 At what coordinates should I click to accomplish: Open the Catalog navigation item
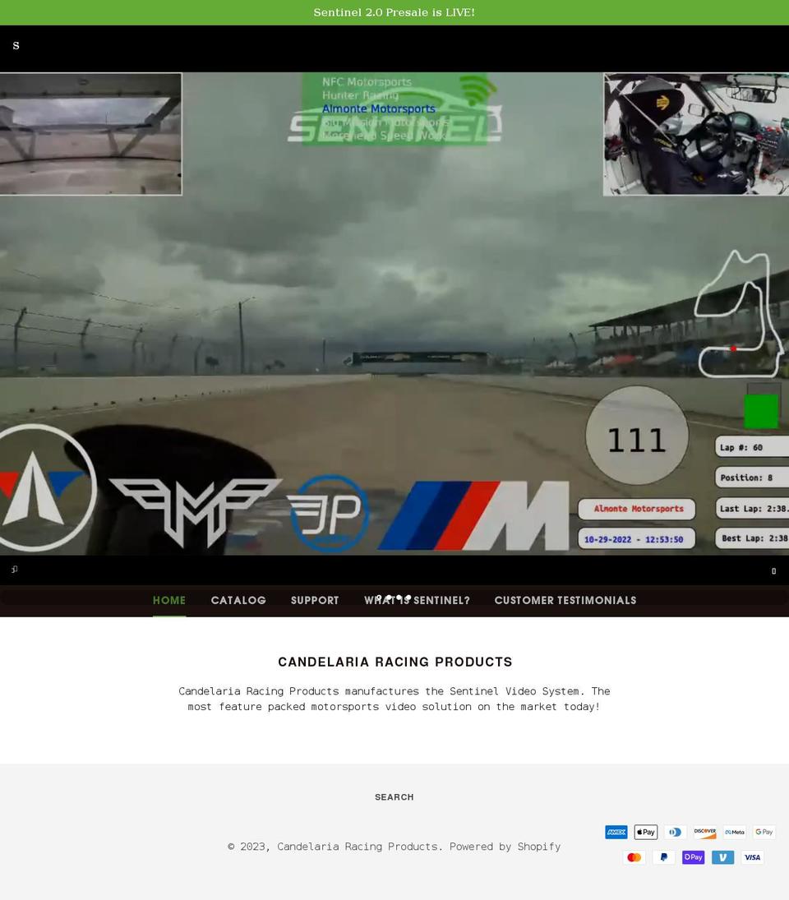[238, 600]
